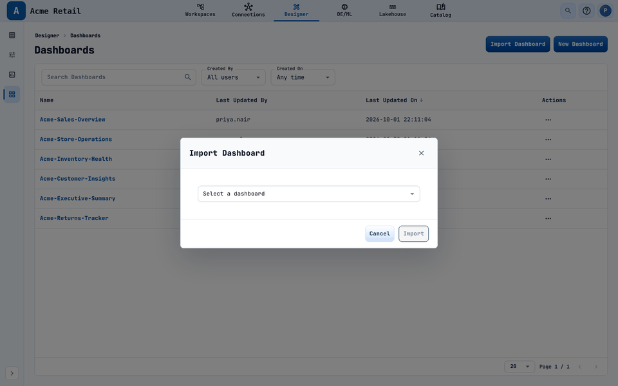
Task: Open the Created On Any time dropdown
Action: point(303,77)
